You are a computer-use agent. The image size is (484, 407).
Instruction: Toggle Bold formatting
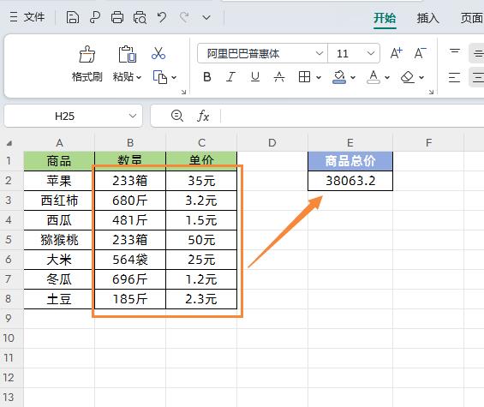207,77
